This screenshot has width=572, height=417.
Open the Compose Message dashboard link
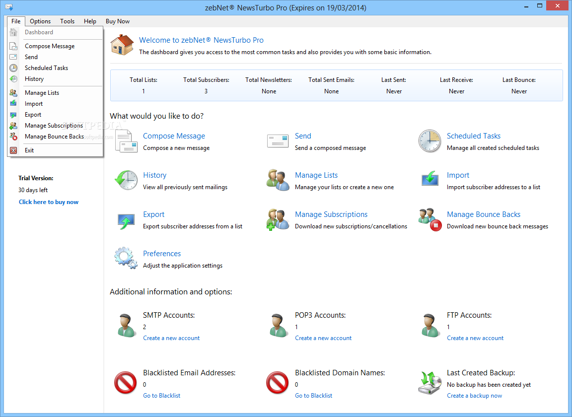(x=174, y=136)
